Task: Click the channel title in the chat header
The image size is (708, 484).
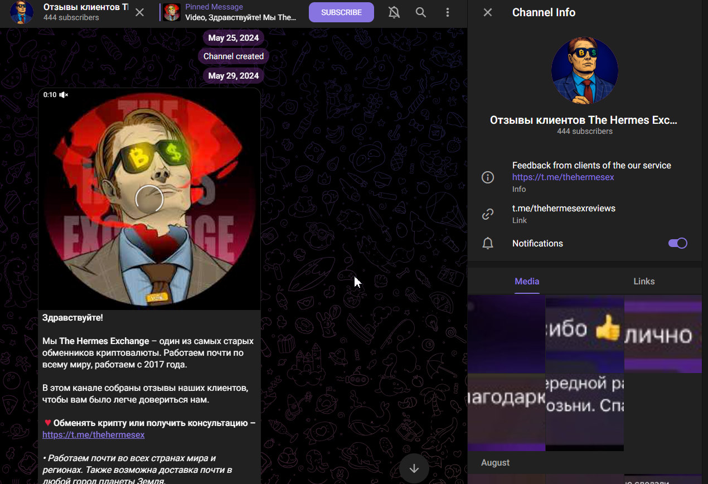Action: tap(86, 7)
